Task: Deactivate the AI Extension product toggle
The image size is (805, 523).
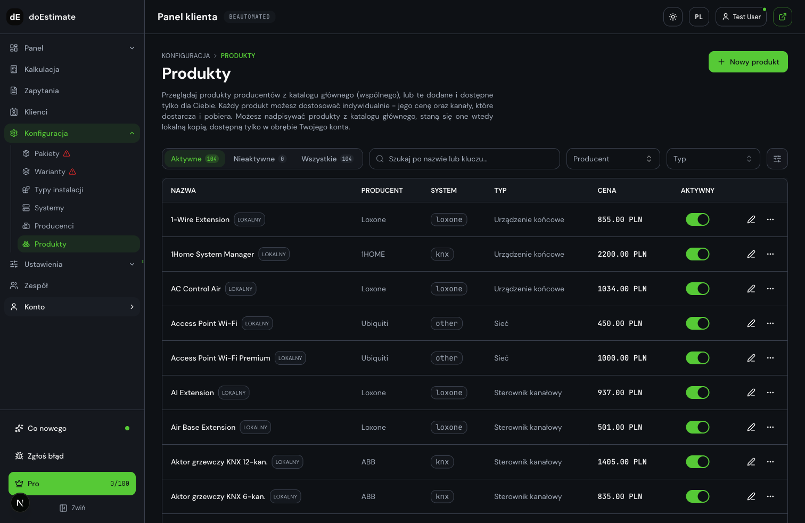Action: [697, 393]
